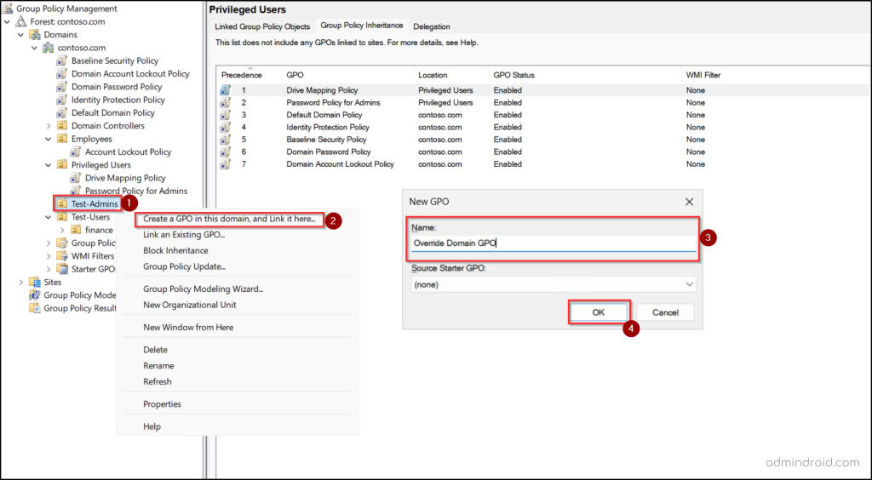
Task: Cancel the New GPO dialog
Action: click(x=665, y=312)
